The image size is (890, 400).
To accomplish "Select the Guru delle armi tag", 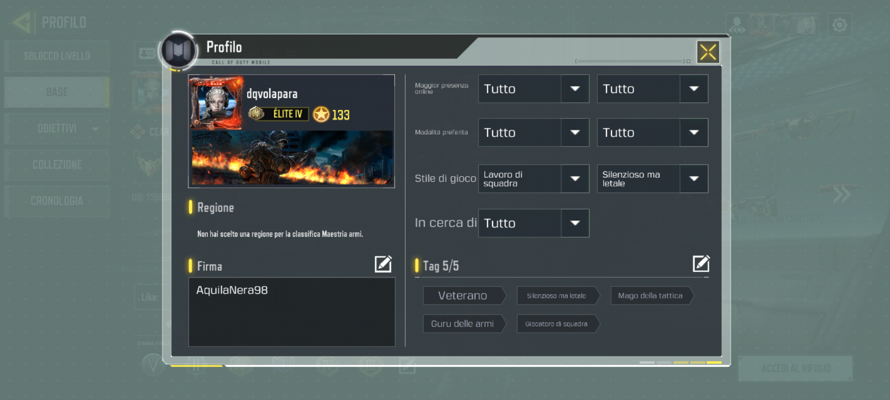I will pyautogui.click(x=464, y=324).
